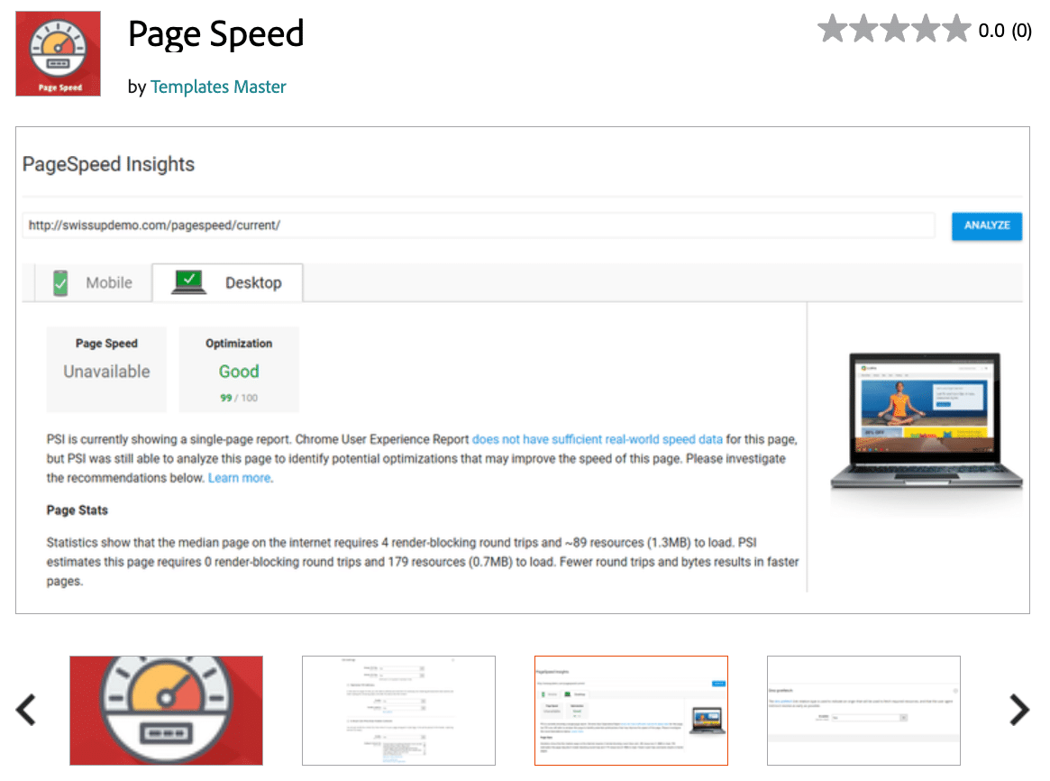Click the Optimization Good score box

[x=239, y=370]
